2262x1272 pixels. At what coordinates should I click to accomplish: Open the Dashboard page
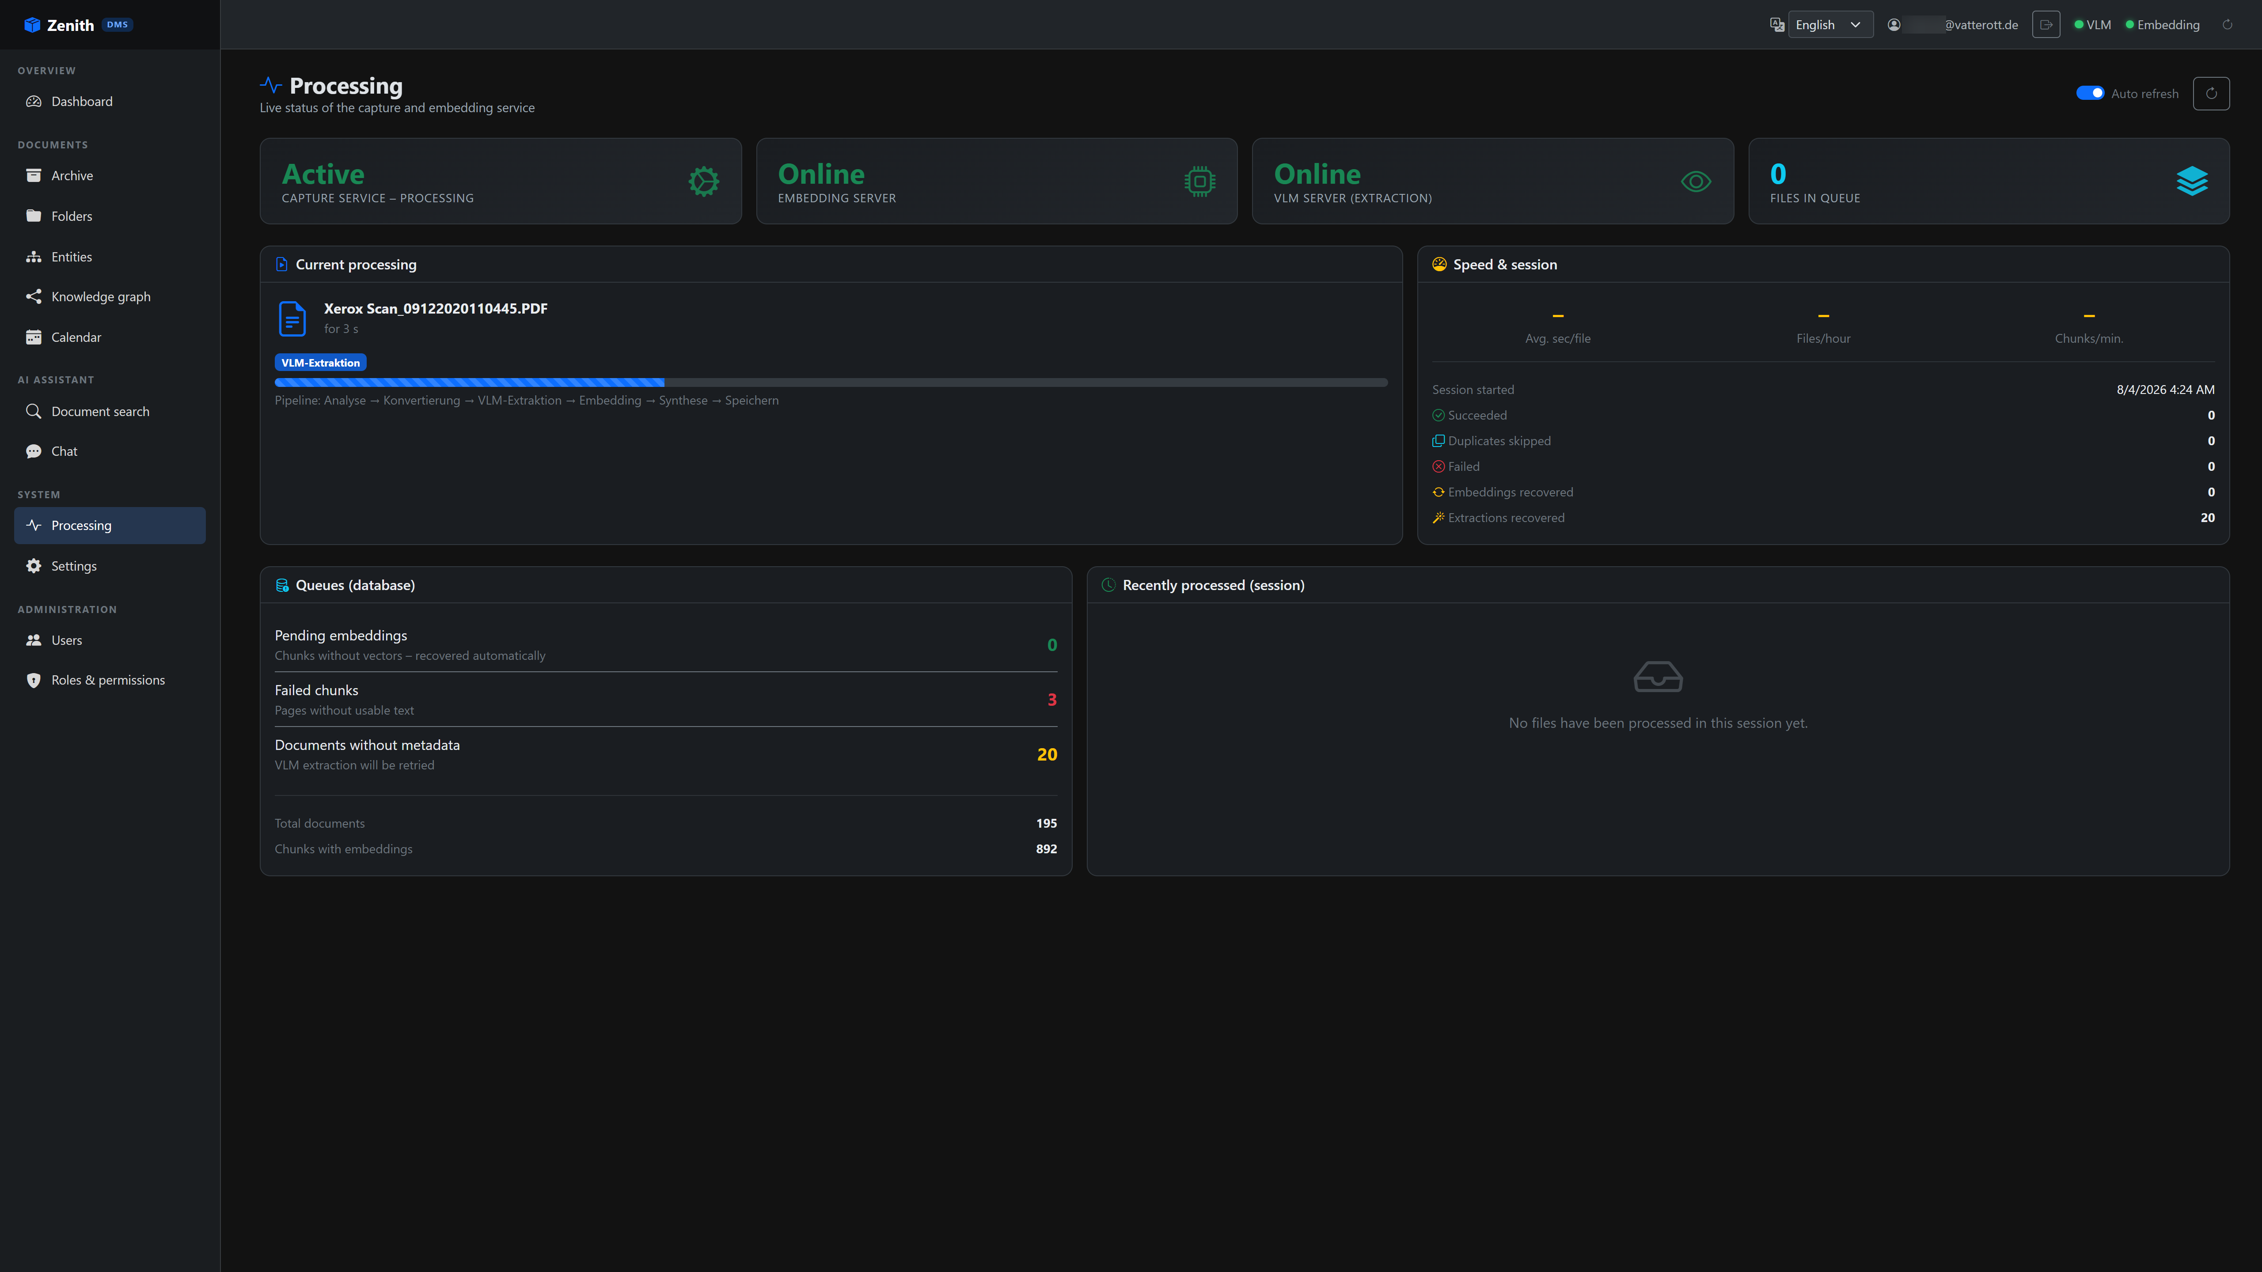click(x=110, y=101)
